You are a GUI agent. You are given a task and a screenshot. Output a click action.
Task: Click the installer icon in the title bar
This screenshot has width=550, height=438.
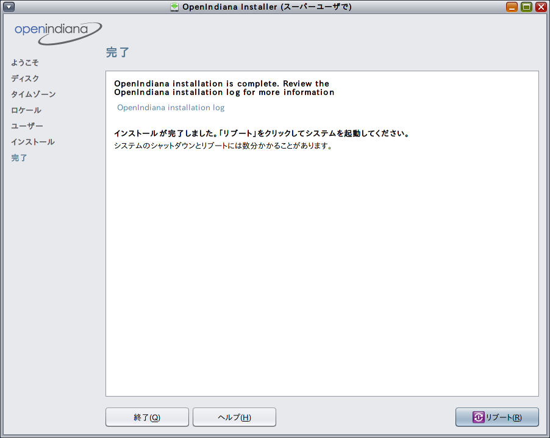click(x=174, y=7)
